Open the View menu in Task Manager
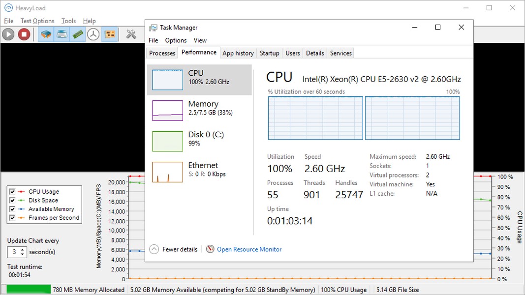The height and width of the screenshot is (295, 525). (200, 40)
